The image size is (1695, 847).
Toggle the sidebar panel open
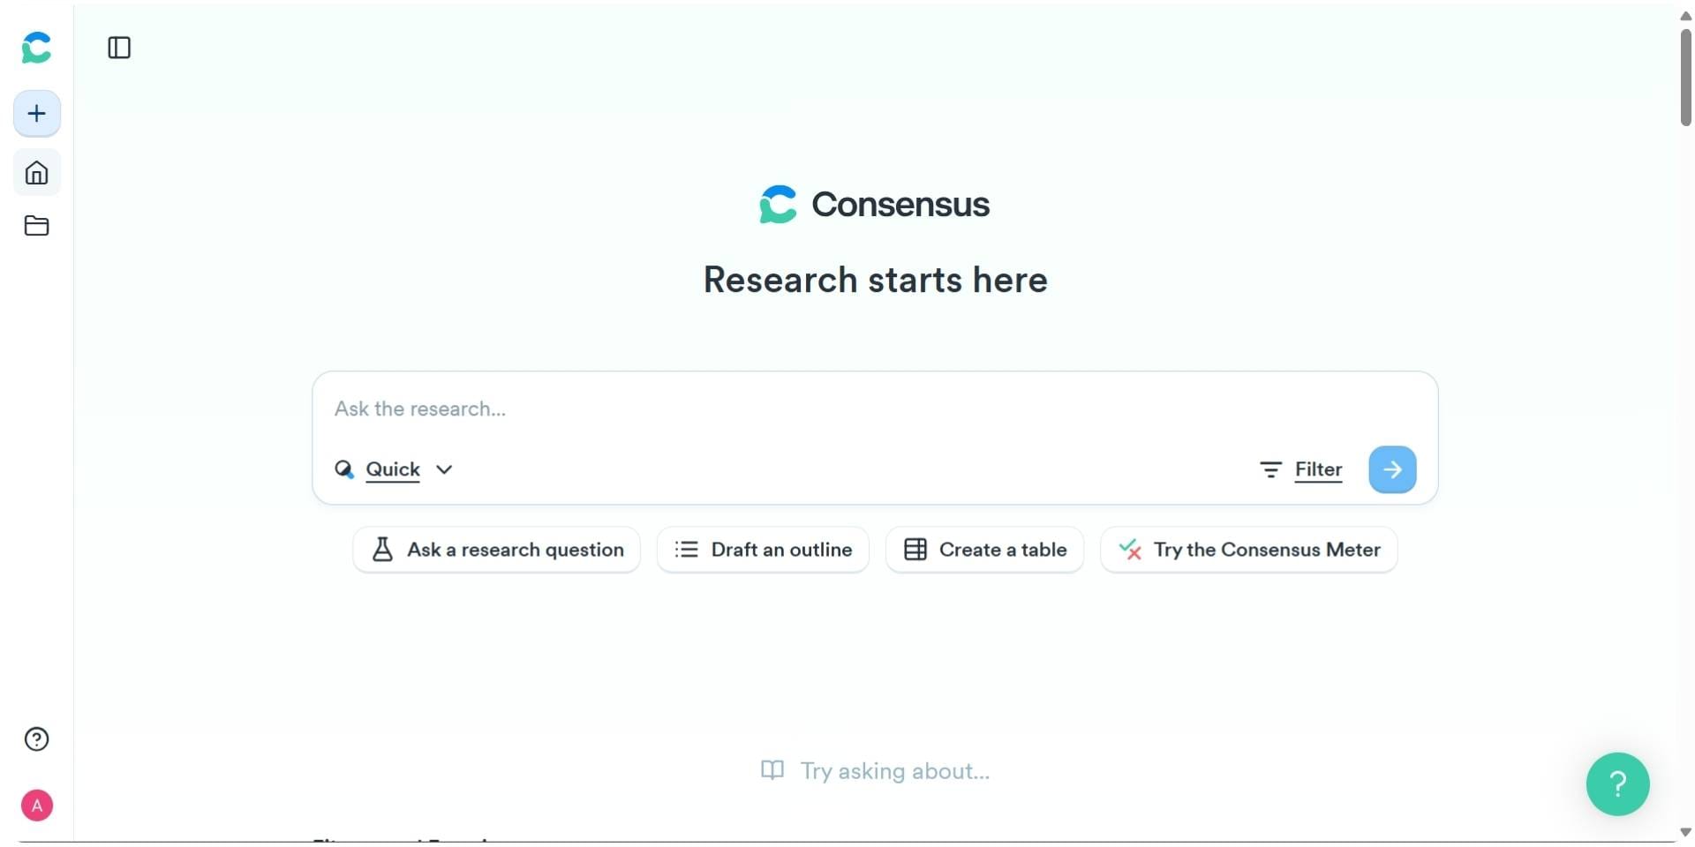(119, 49)
